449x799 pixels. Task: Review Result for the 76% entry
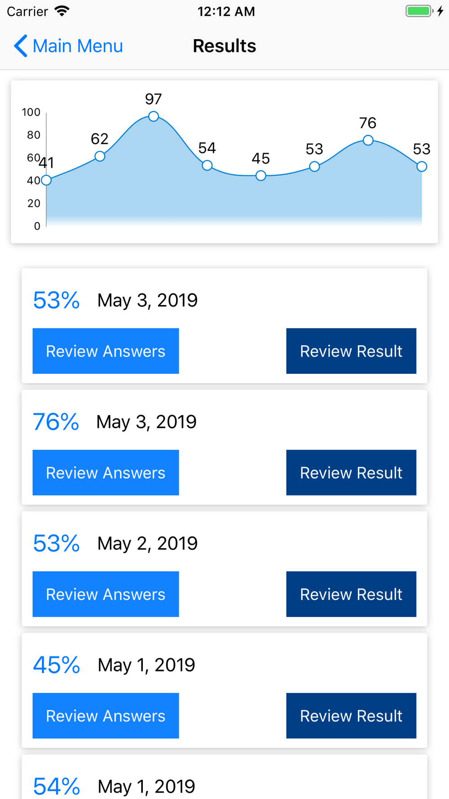(x=351, y=473)
